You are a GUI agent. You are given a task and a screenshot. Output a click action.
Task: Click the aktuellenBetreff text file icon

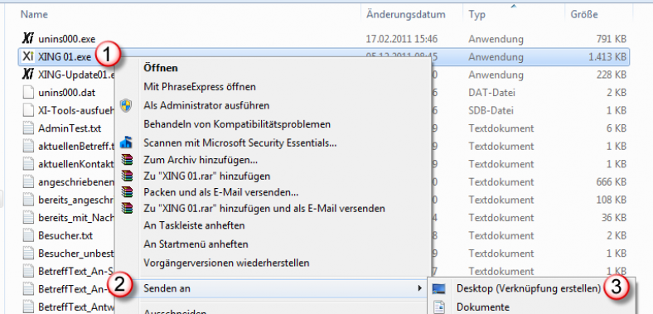(28, 146)
